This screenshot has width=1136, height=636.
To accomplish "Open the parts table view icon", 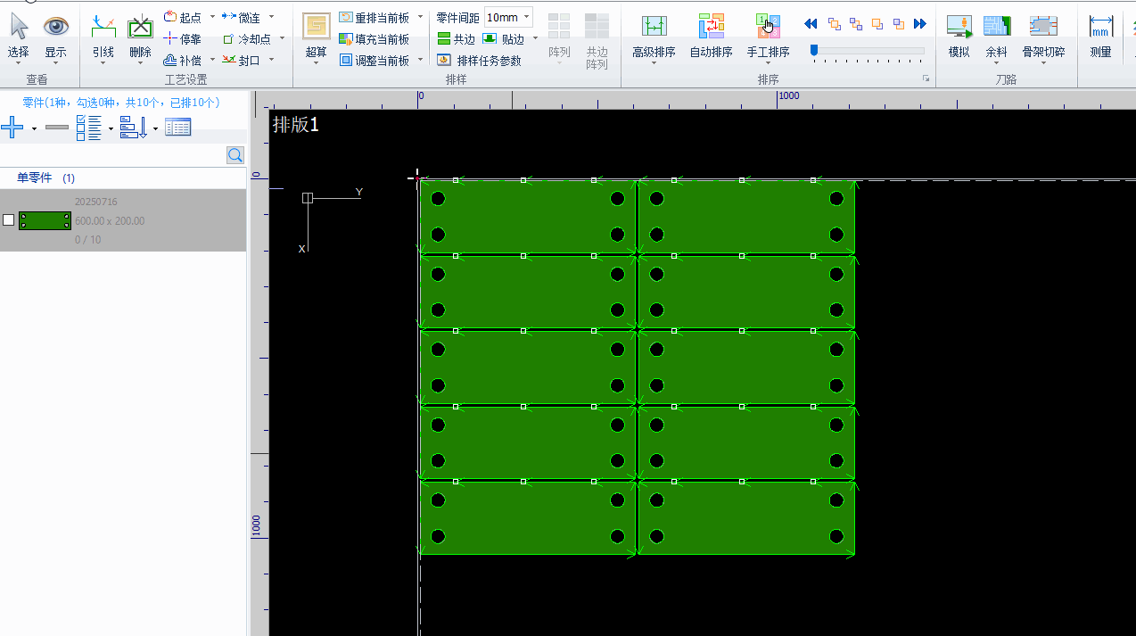I will [x=177, y=128].
